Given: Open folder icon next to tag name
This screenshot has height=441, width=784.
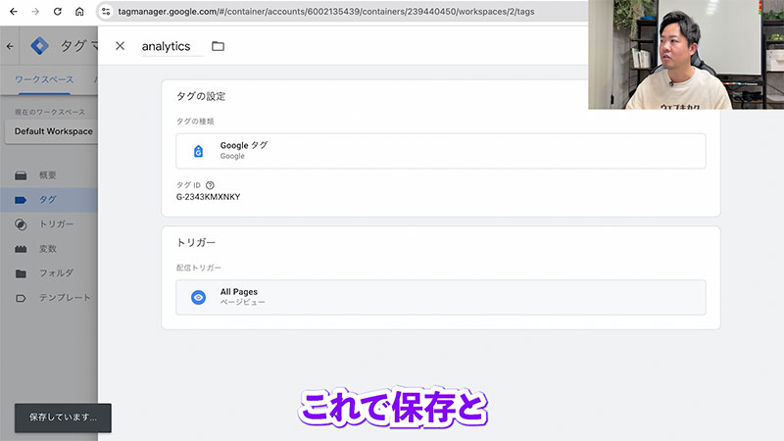Looking at the screenshot, I should [x=218, y=46].
